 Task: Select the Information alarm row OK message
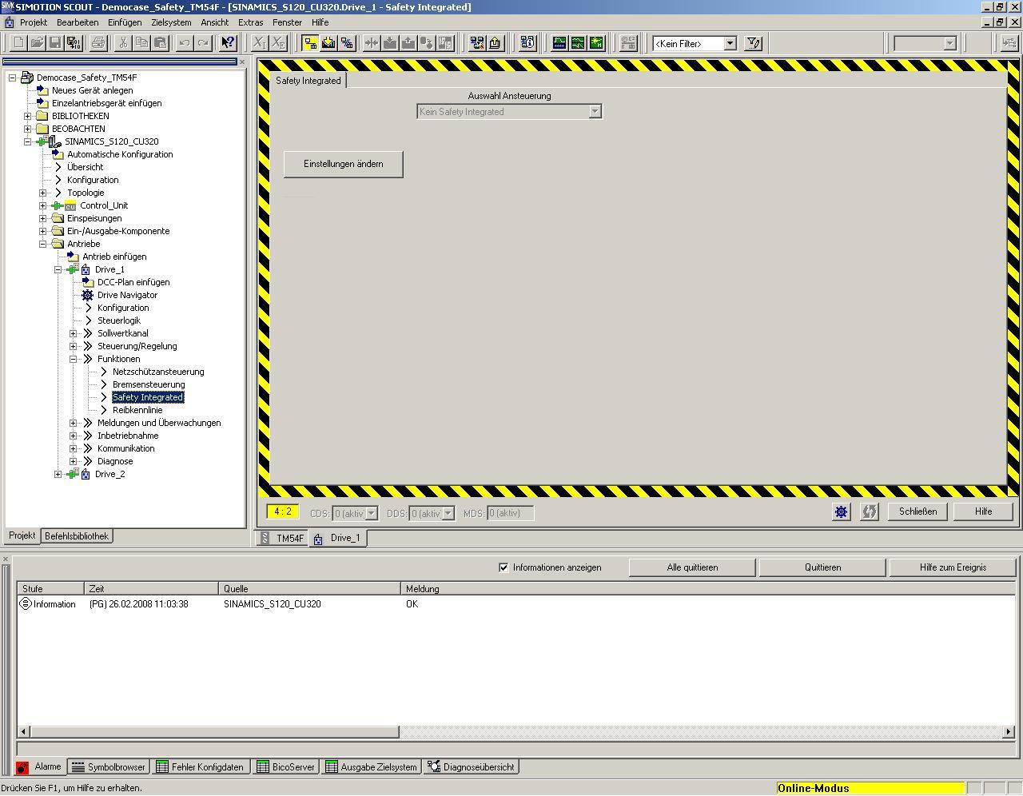coord(412,604)
